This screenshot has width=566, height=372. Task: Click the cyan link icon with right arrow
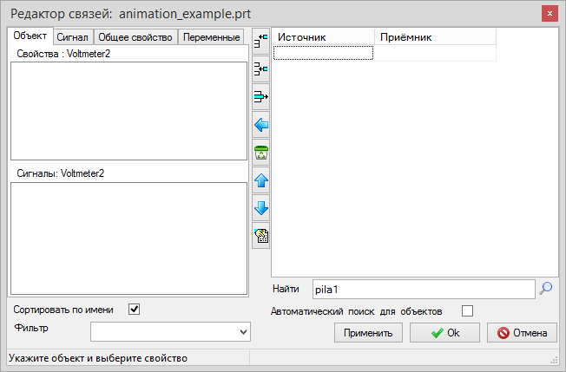[x=260, y=96]
